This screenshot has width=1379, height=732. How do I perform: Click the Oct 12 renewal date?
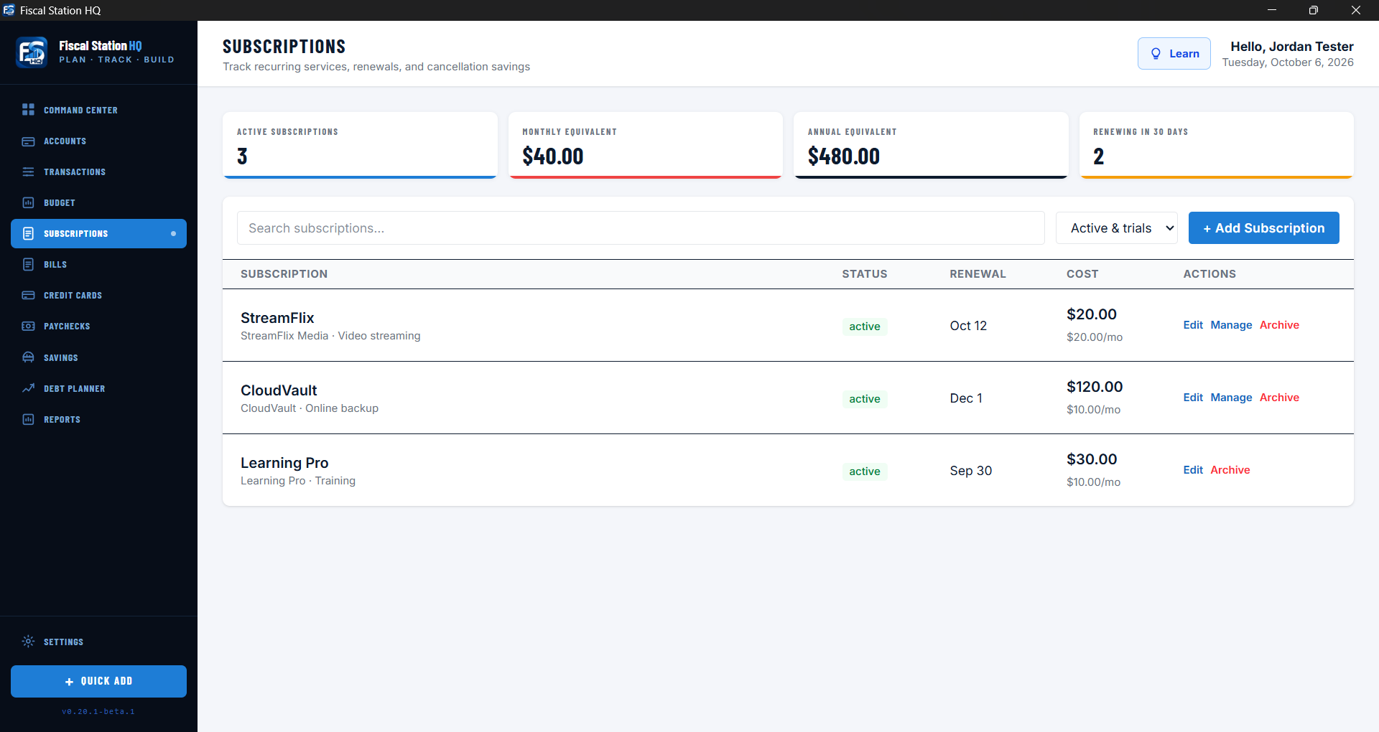point(968,326)
